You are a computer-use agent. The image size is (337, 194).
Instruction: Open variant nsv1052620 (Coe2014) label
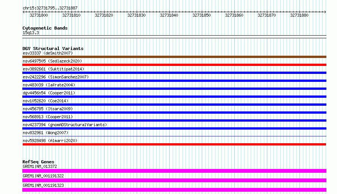(45, 101)
